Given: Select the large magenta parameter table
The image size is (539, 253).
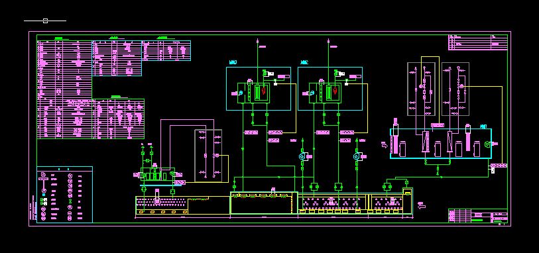Looking at the screenshot, I should (x=64, y=89).
